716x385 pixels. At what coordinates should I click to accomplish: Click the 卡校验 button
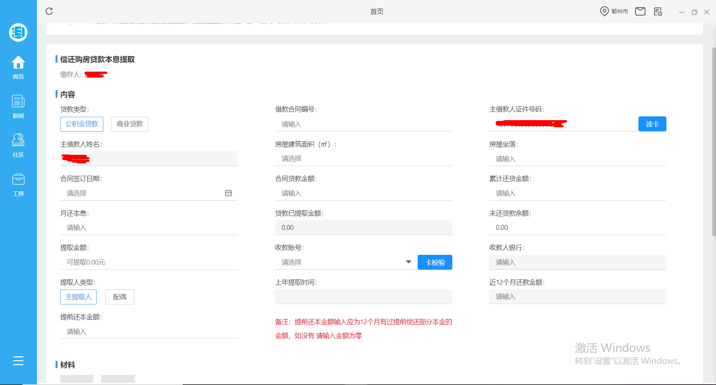click(434, 262)
